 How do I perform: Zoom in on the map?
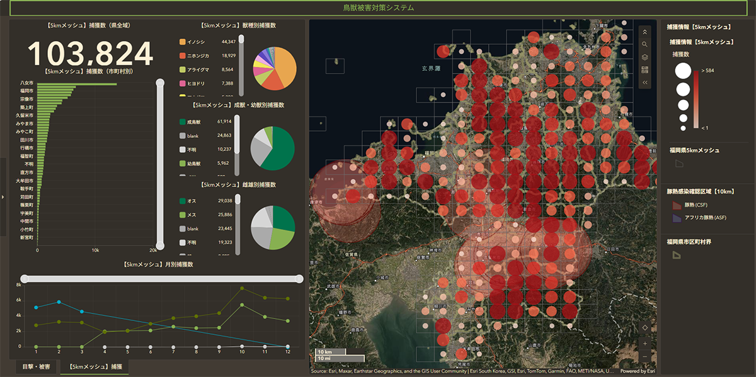(644, 344)
